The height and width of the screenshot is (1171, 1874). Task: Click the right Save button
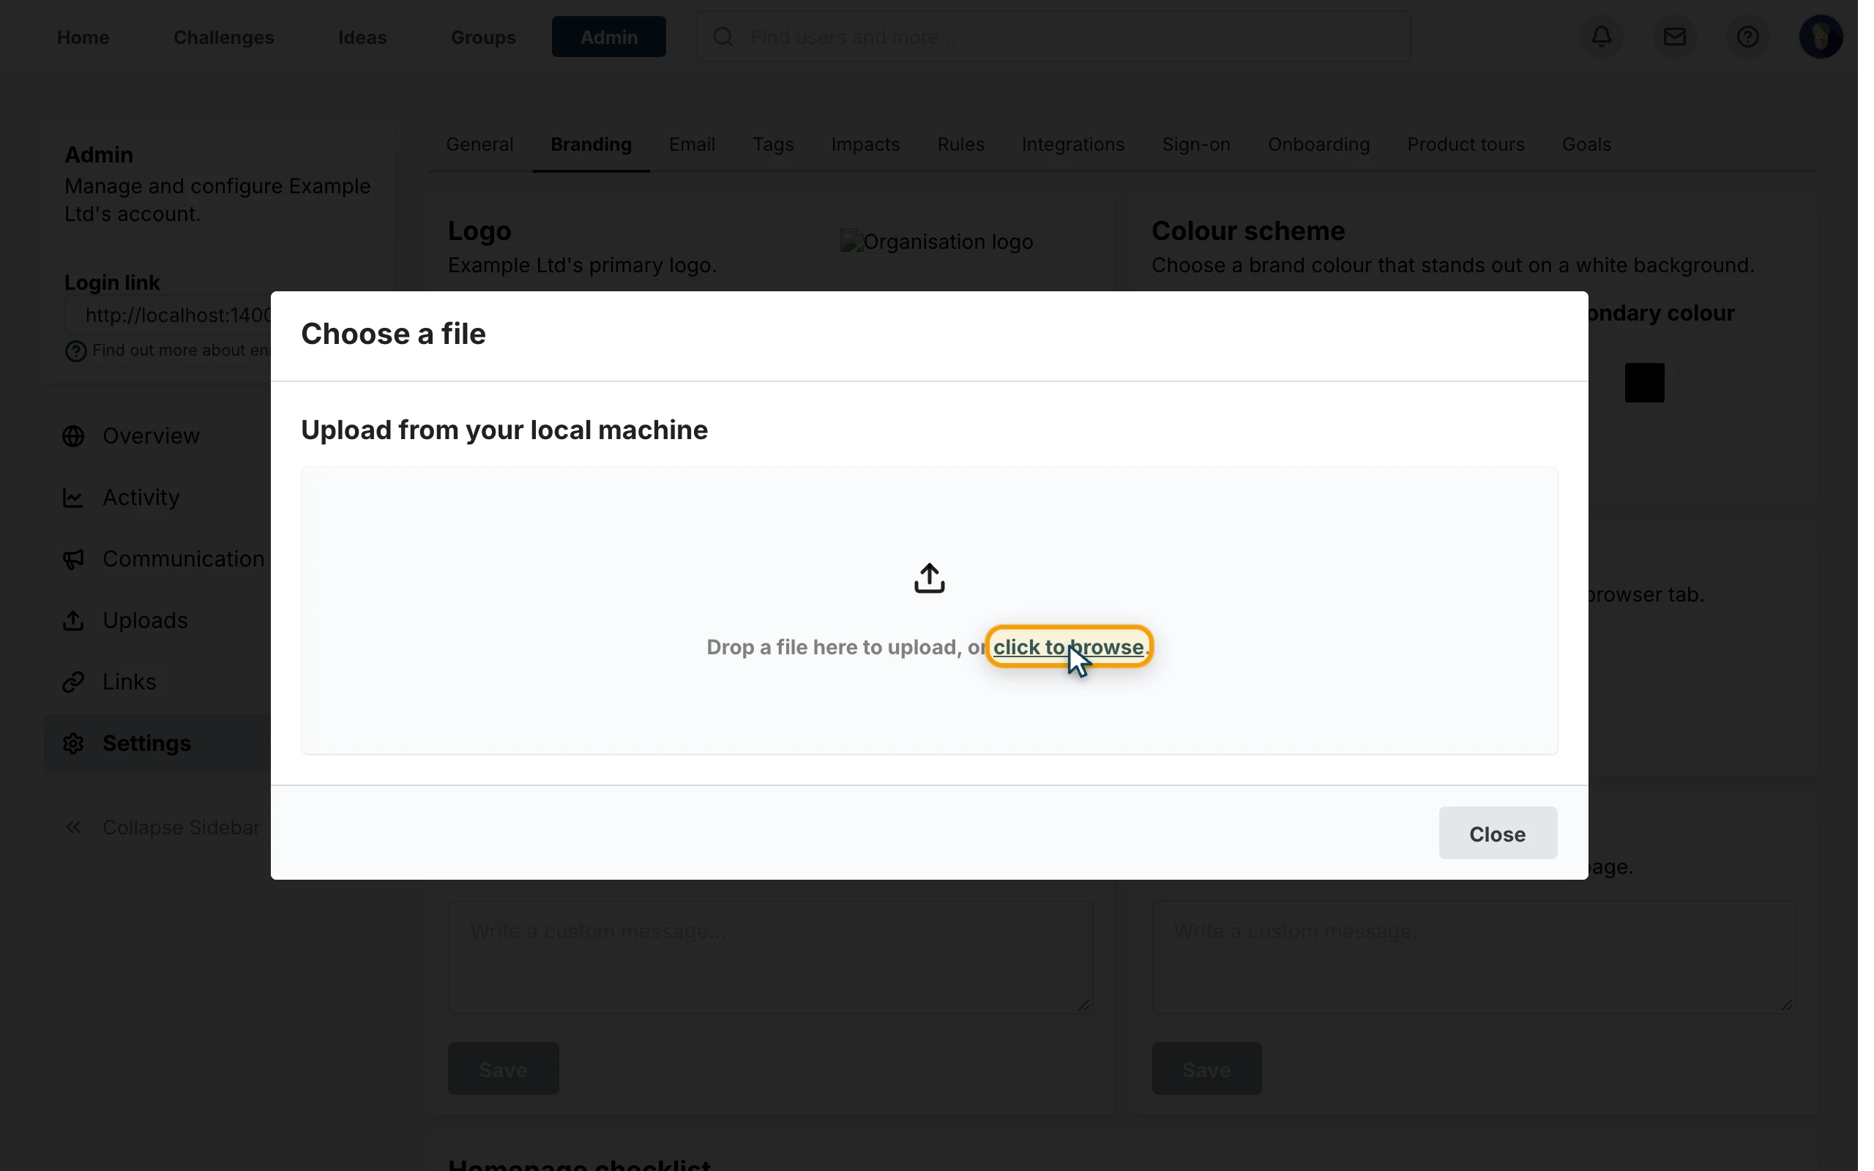coord(1206,1069)
